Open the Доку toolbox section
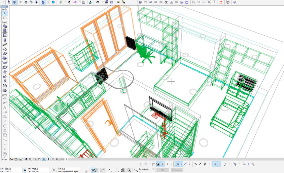The height and width of the screenshot is (173, 284). click(x=4, y=94)
